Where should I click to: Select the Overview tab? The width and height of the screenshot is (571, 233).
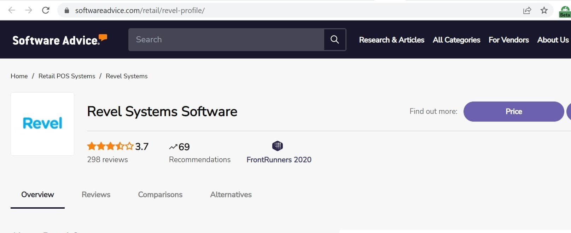coord(37,195)
